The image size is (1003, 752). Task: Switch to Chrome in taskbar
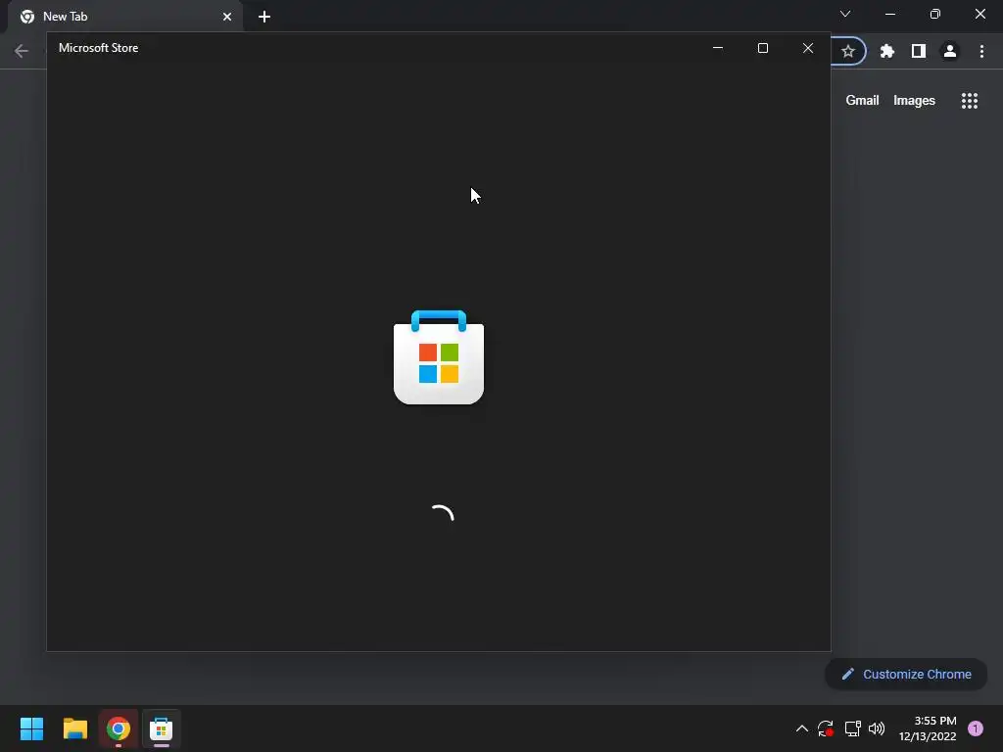(x=119, y=728)
